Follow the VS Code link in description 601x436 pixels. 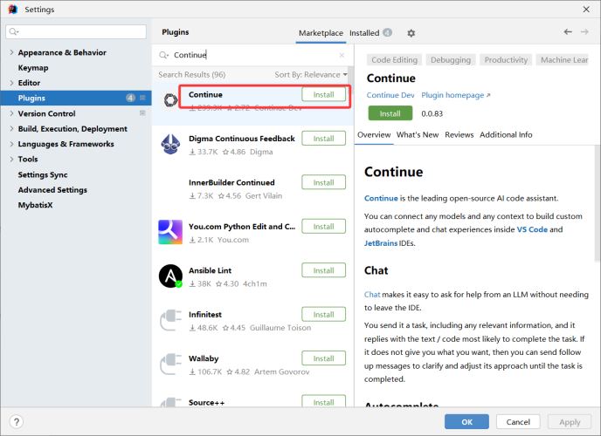pos(532,229)
